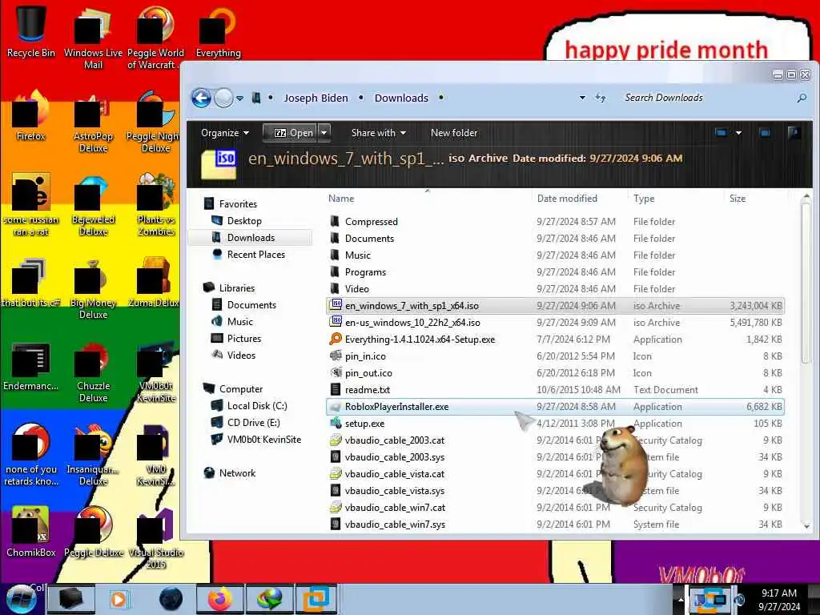
Task: Select the Compressed folder
Action: (x=555, y=221)
